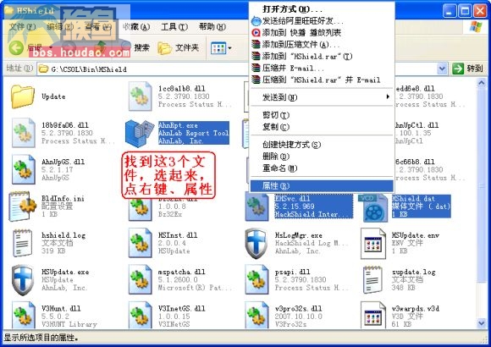Image resolution: width=491 pixels, height=347 pixels.
Task: Choose 复制(C) in context menu
Action: coord(322,127)
